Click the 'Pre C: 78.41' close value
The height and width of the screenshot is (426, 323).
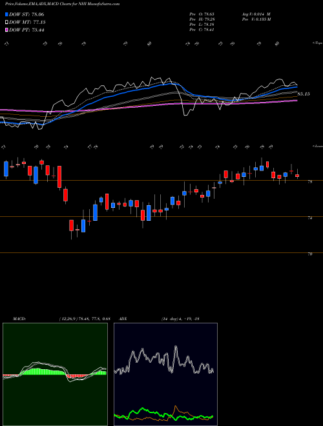point(202,29)
